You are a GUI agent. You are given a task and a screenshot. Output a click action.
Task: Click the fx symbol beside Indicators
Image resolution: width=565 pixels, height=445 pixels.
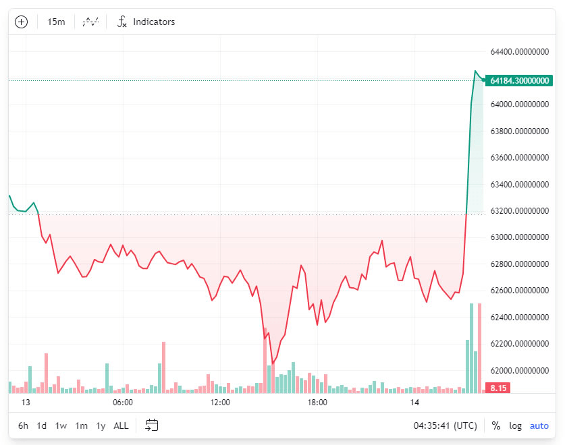pos(122,21)
